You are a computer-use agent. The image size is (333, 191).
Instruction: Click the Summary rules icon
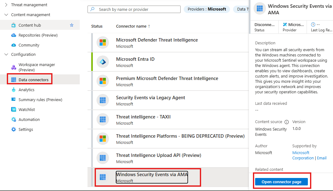14,100
